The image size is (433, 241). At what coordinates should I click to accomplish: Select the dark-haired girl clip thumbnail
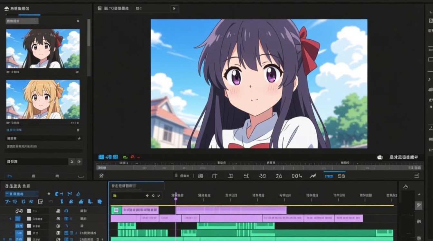pyautogui.click(x=43, y=49)
